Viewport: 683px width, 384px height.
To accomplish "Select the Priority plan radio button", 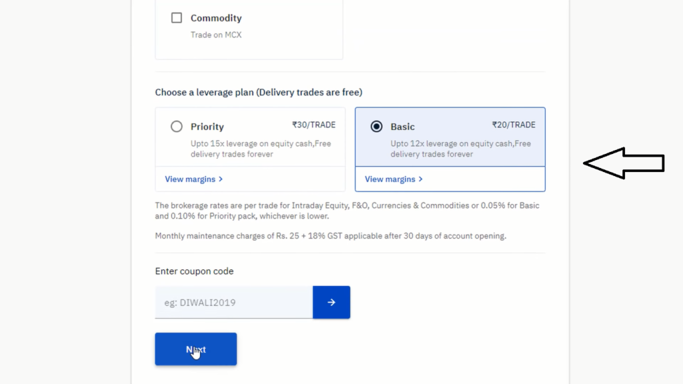I will [x=176, y=126].
